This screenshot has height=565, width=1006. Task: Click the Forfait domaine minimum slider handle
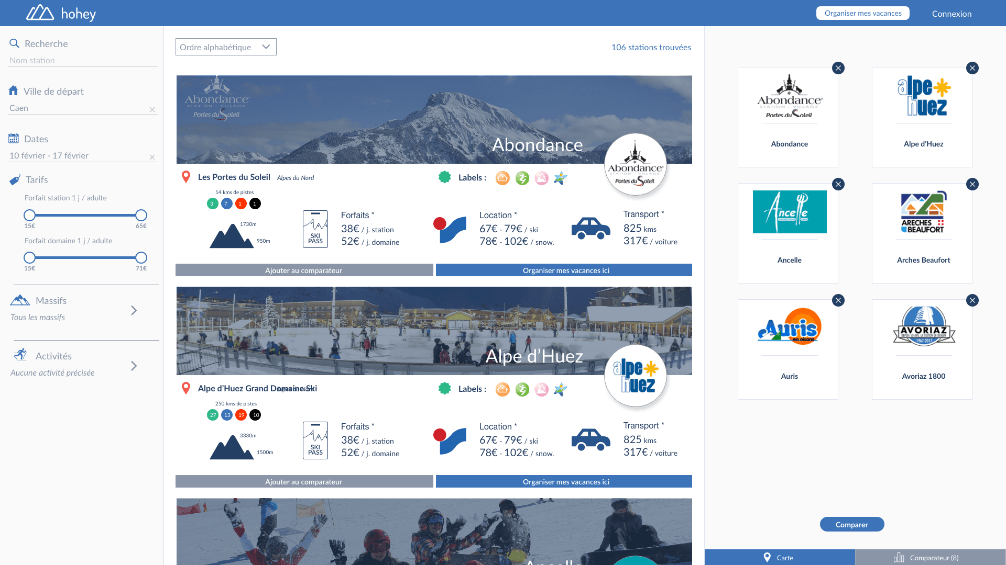[29, 257]
